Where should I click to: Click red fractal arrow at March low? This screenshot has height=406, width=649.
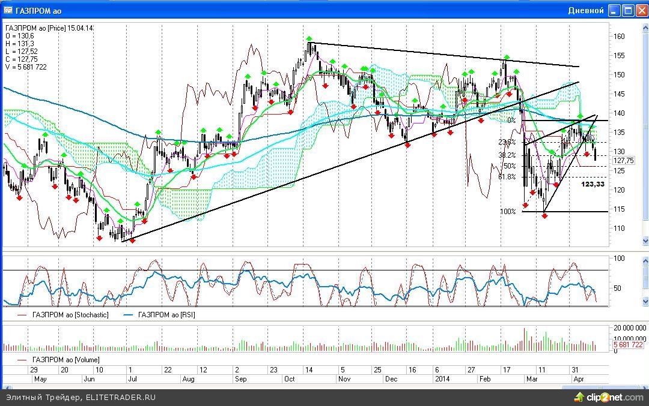pos(545,216)
